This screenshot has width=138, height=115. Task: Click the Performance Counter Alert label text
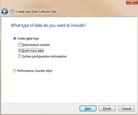pyautogui.click(x=35, y=71)
